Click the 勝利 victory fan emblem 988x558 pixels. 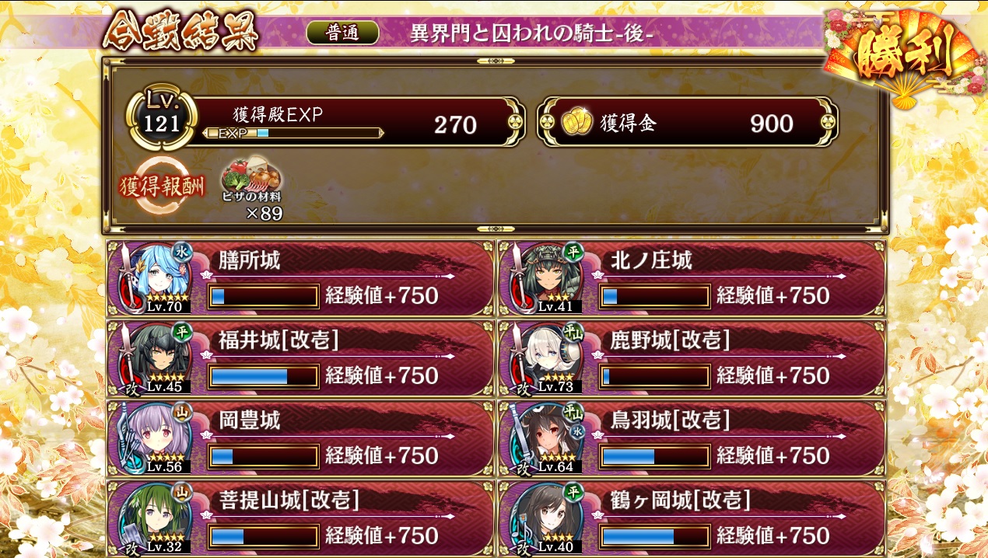coord(901,56)
